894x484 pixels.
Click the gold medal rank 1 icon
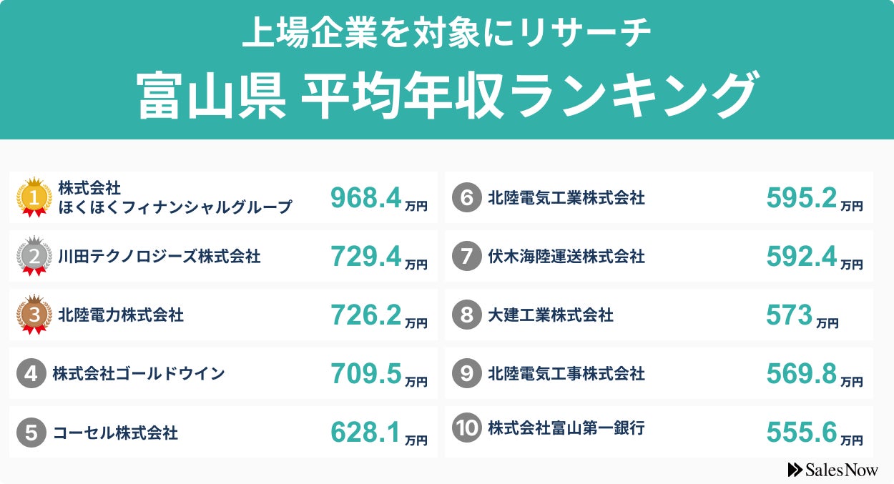pos(34,197)
